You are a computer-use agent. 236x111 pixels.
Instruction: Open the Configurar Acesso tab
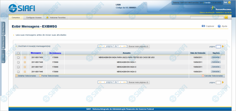coord(34,18)
